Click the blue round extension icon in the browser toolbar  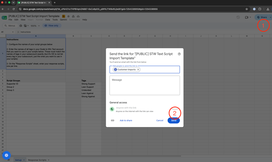click(254, 9)
